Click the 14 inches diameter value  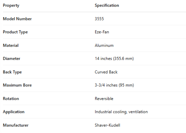(x=114, y=59)
